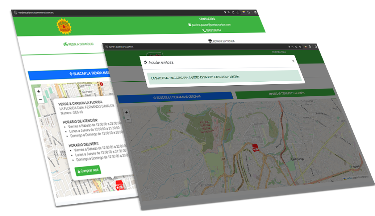Open extensions puzzle icon in Verde y Carbon browser
This screenshot has width=375, height=216.
point(248,12)
